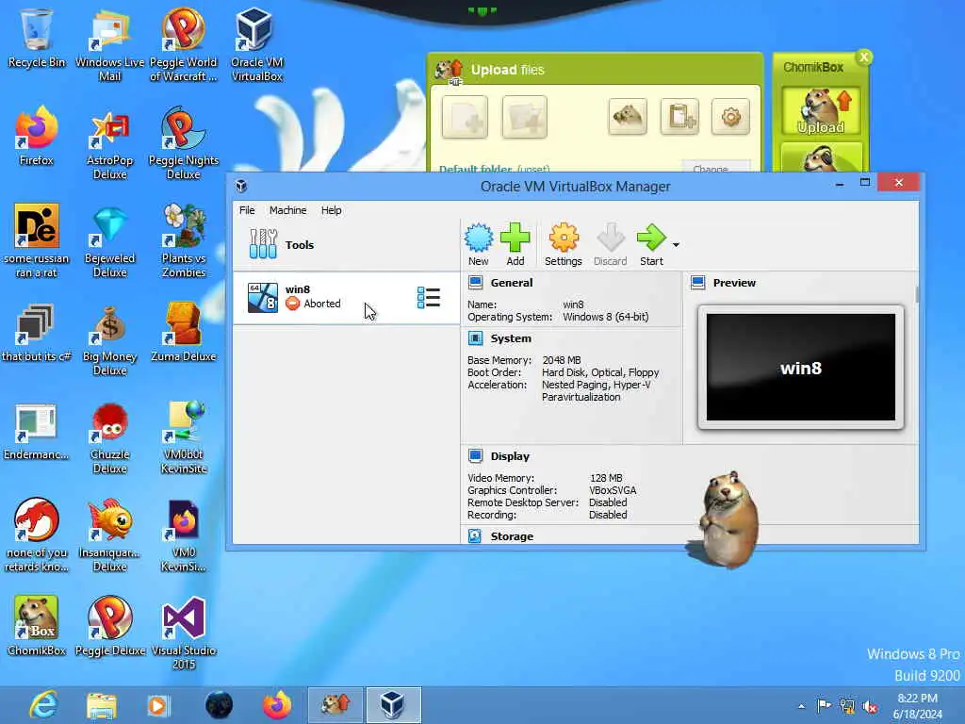Viewport: 965px width, 724px height.
Task: Click the System section header
Action: (x=510, y=338)
